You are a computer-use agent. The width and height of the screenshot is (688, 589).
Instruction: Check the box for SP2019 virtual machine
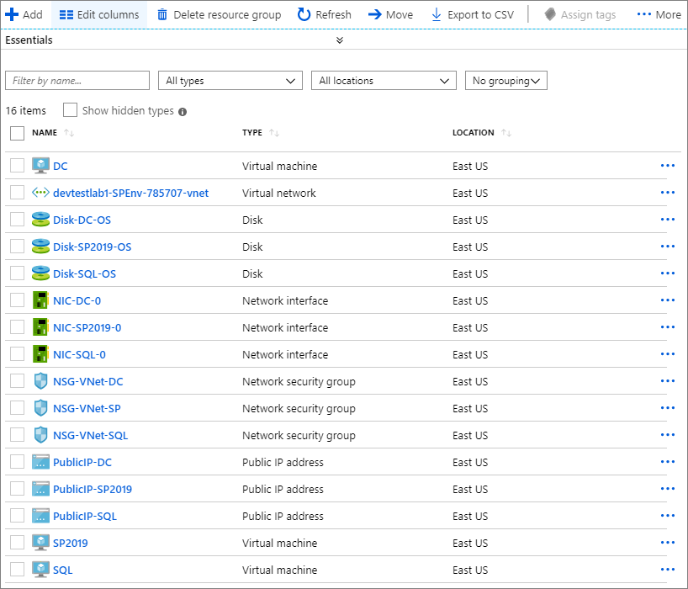tap(17, 542)
